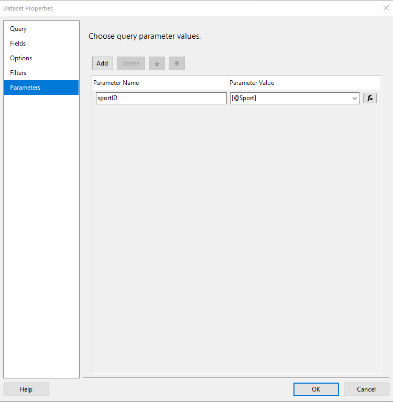Click the move parameter up arrow

(157, 63)
